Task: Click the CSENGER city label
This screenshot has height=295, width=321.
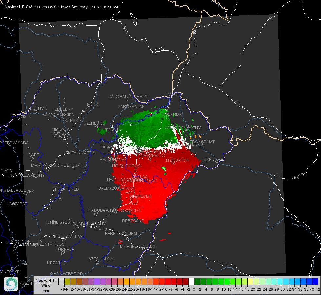Action: click(x=213, y=160)
